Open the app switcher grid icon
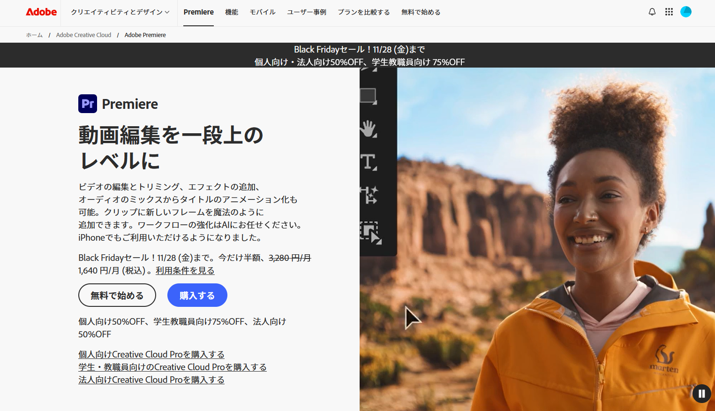This screenshot has width=715, height=411. point(669,12)
